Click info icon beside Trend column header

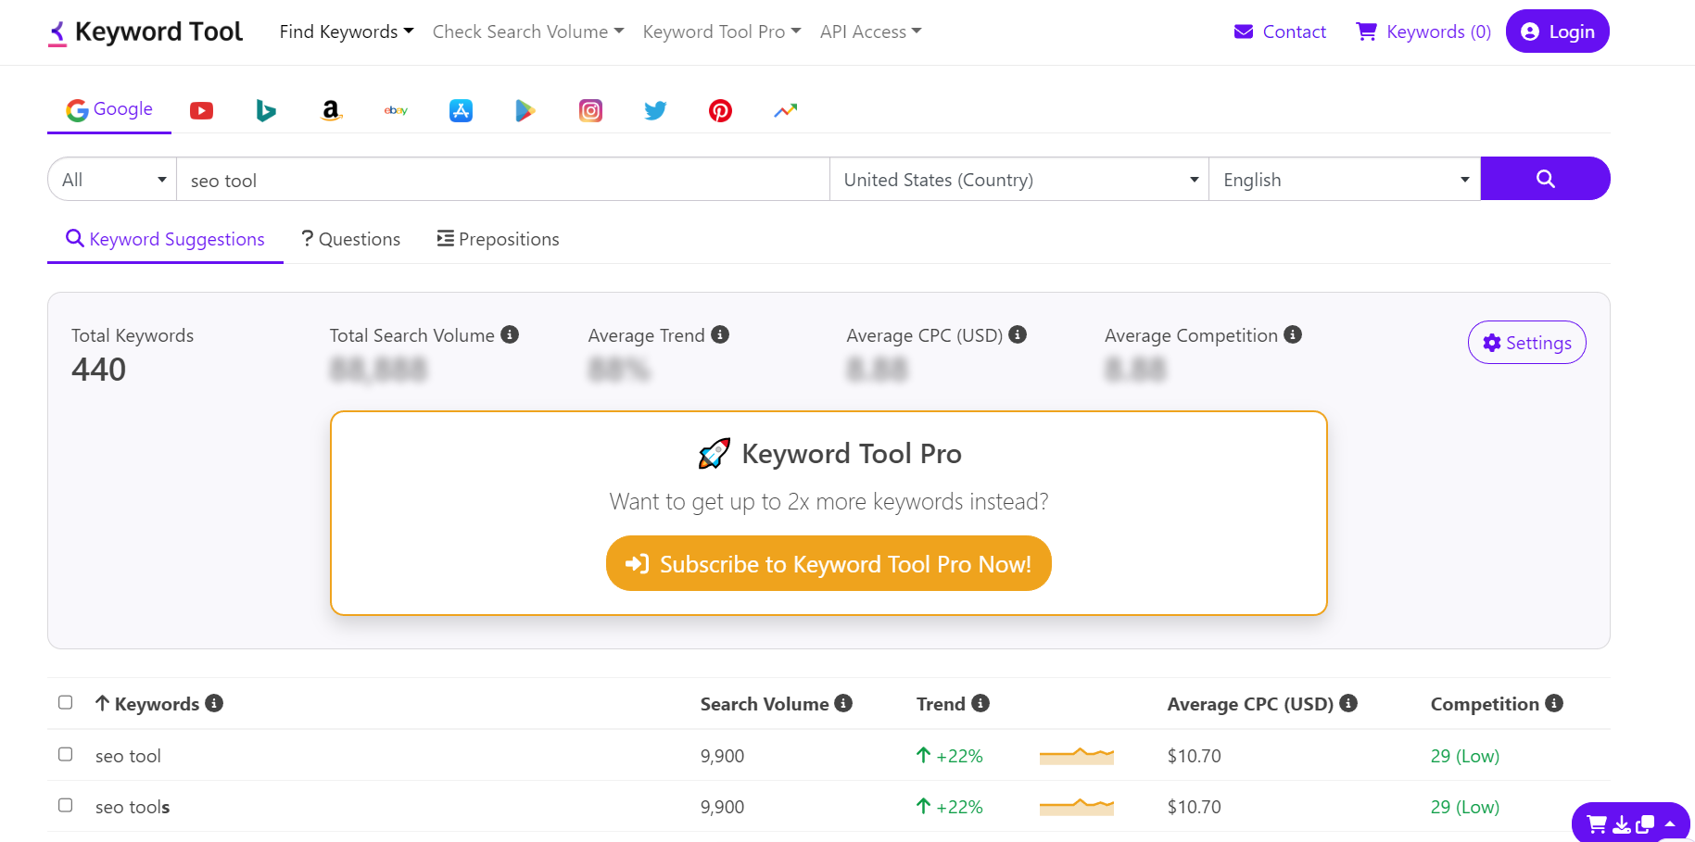pos(980,703)
